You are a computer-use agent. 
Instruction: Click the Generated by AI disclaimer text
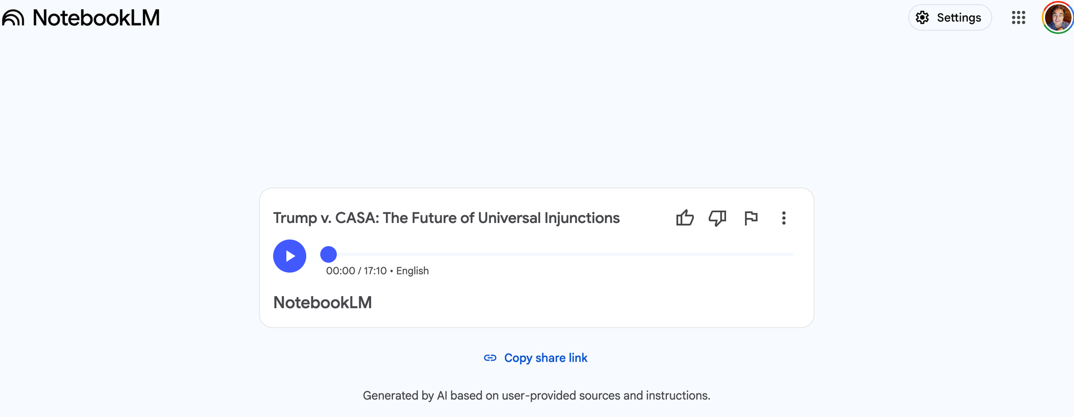pos(536,396)
